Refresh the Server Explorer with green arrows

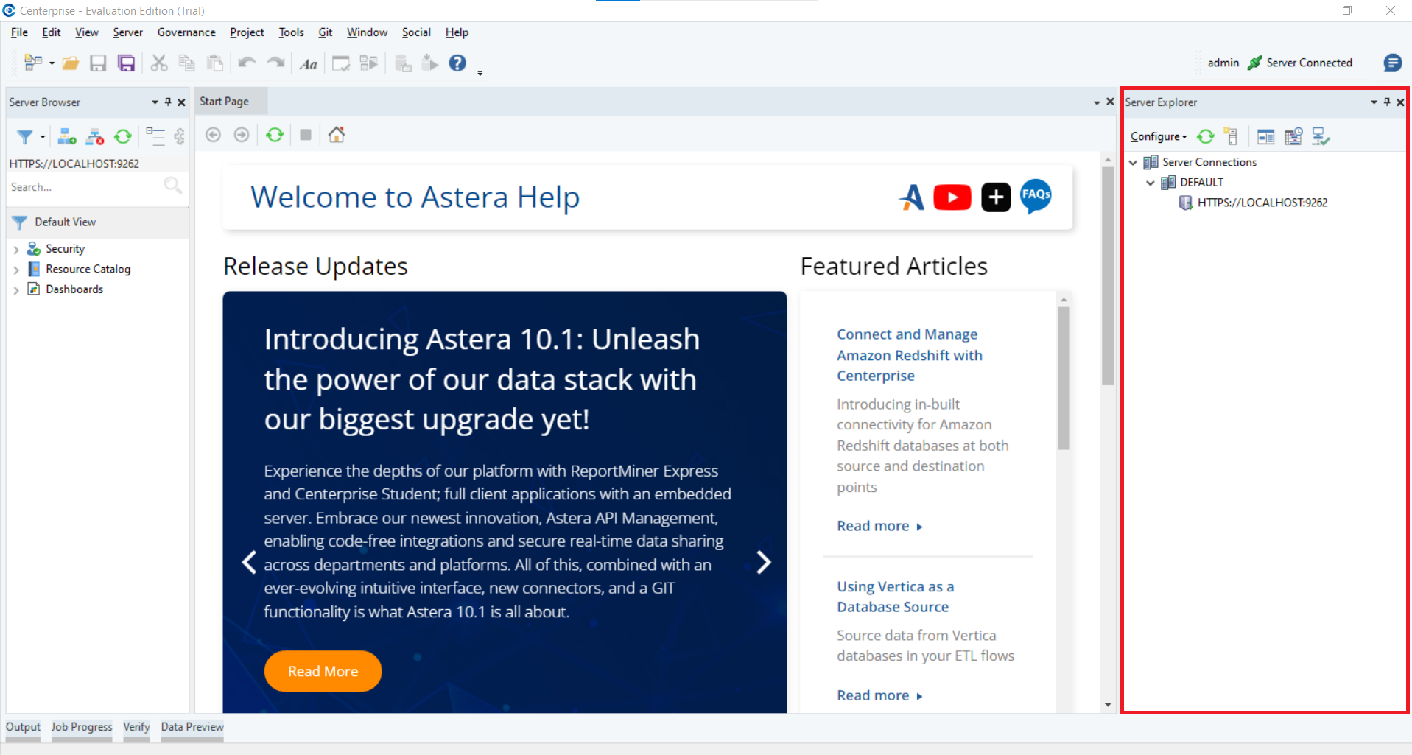click(x=1205, y=136)
